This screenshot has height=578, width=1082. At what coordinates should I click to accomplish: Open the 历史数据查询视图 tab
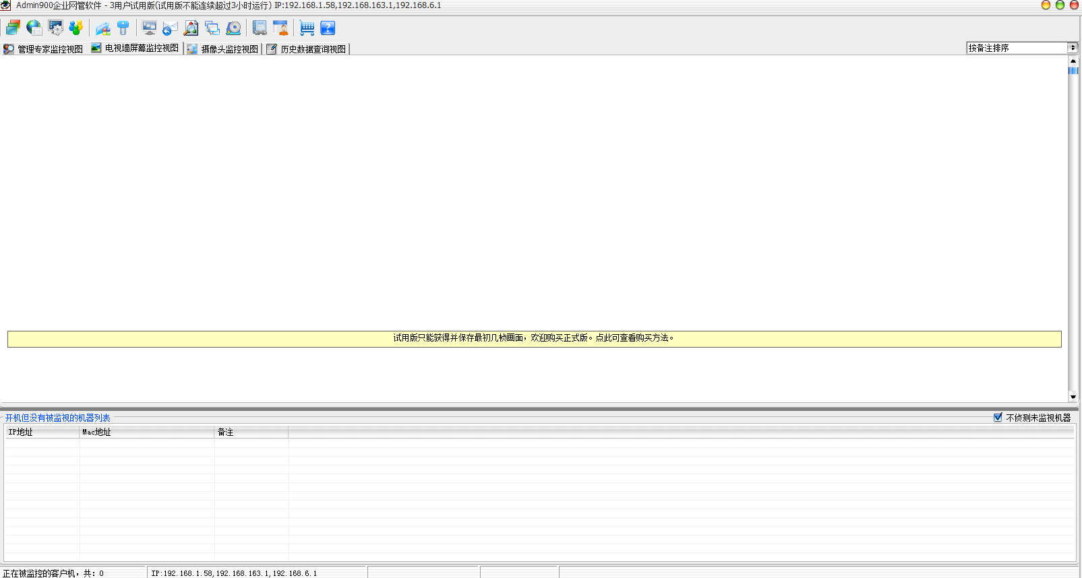point(307,49)
